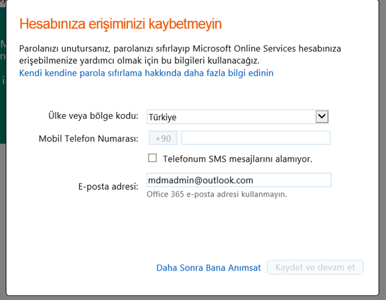
Task: Click the +90 country code box
Action: point(163,138)
